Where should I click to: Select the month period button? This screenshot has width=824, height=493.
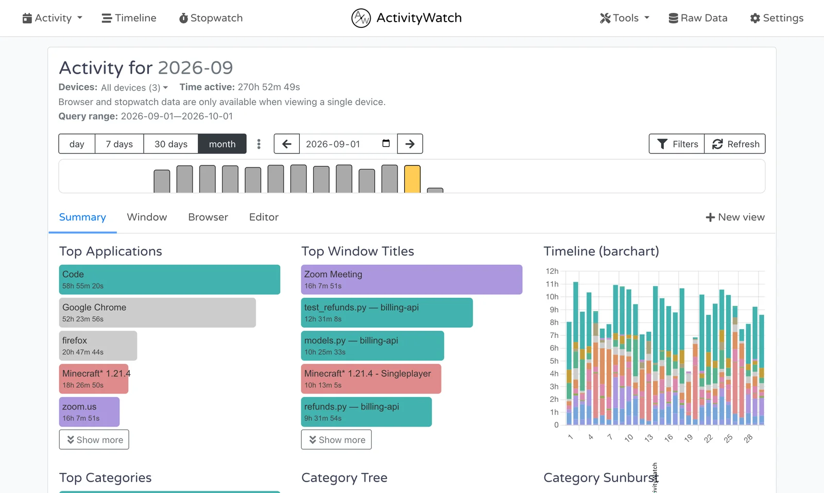click(x=222, y=144)
